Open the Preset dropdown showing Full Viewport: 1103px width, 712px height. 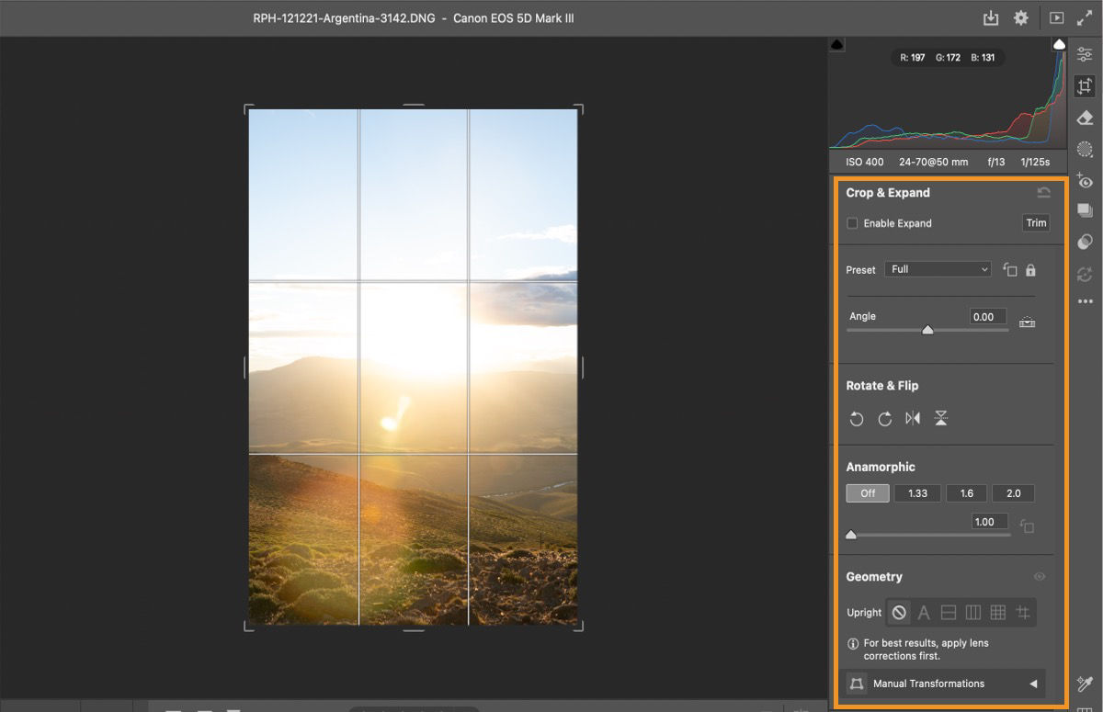pyautogui.click(x=937, y=268)
